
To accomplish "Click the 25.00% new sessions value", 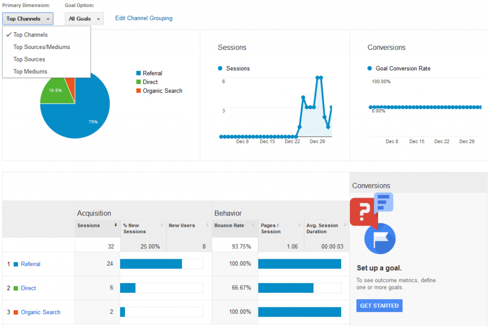I will (150, 247).
